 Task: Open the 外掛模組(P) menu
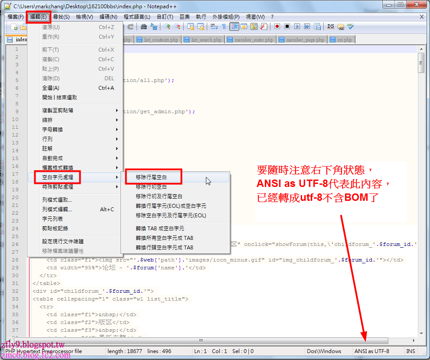coord(226,17)
